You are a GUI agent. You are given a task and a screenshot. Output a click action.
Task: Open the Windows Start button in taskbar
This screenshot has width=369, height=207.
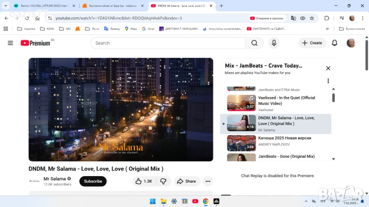[x=153, y=201]
